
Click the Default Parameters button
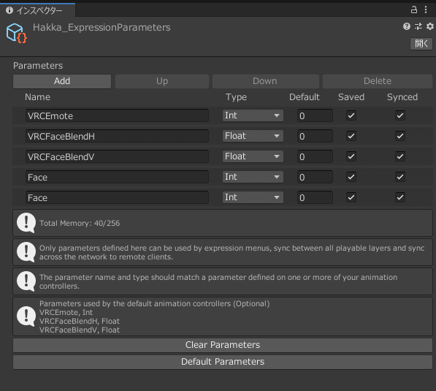223,362
